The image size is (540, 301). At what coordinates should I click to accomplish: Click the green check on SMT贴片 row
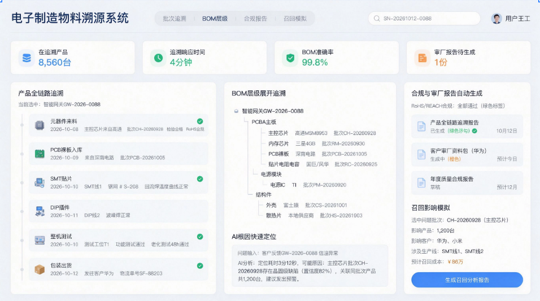(200, 179)
